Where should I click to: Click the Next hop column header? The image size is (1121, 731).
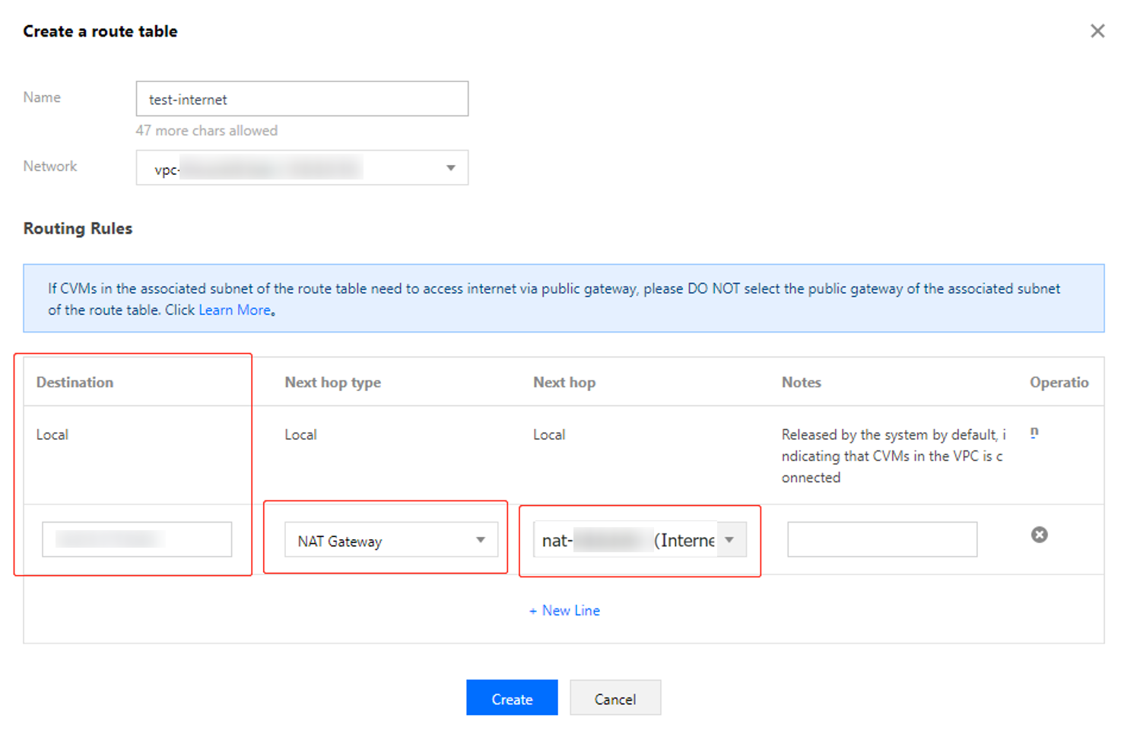[564, 383]
